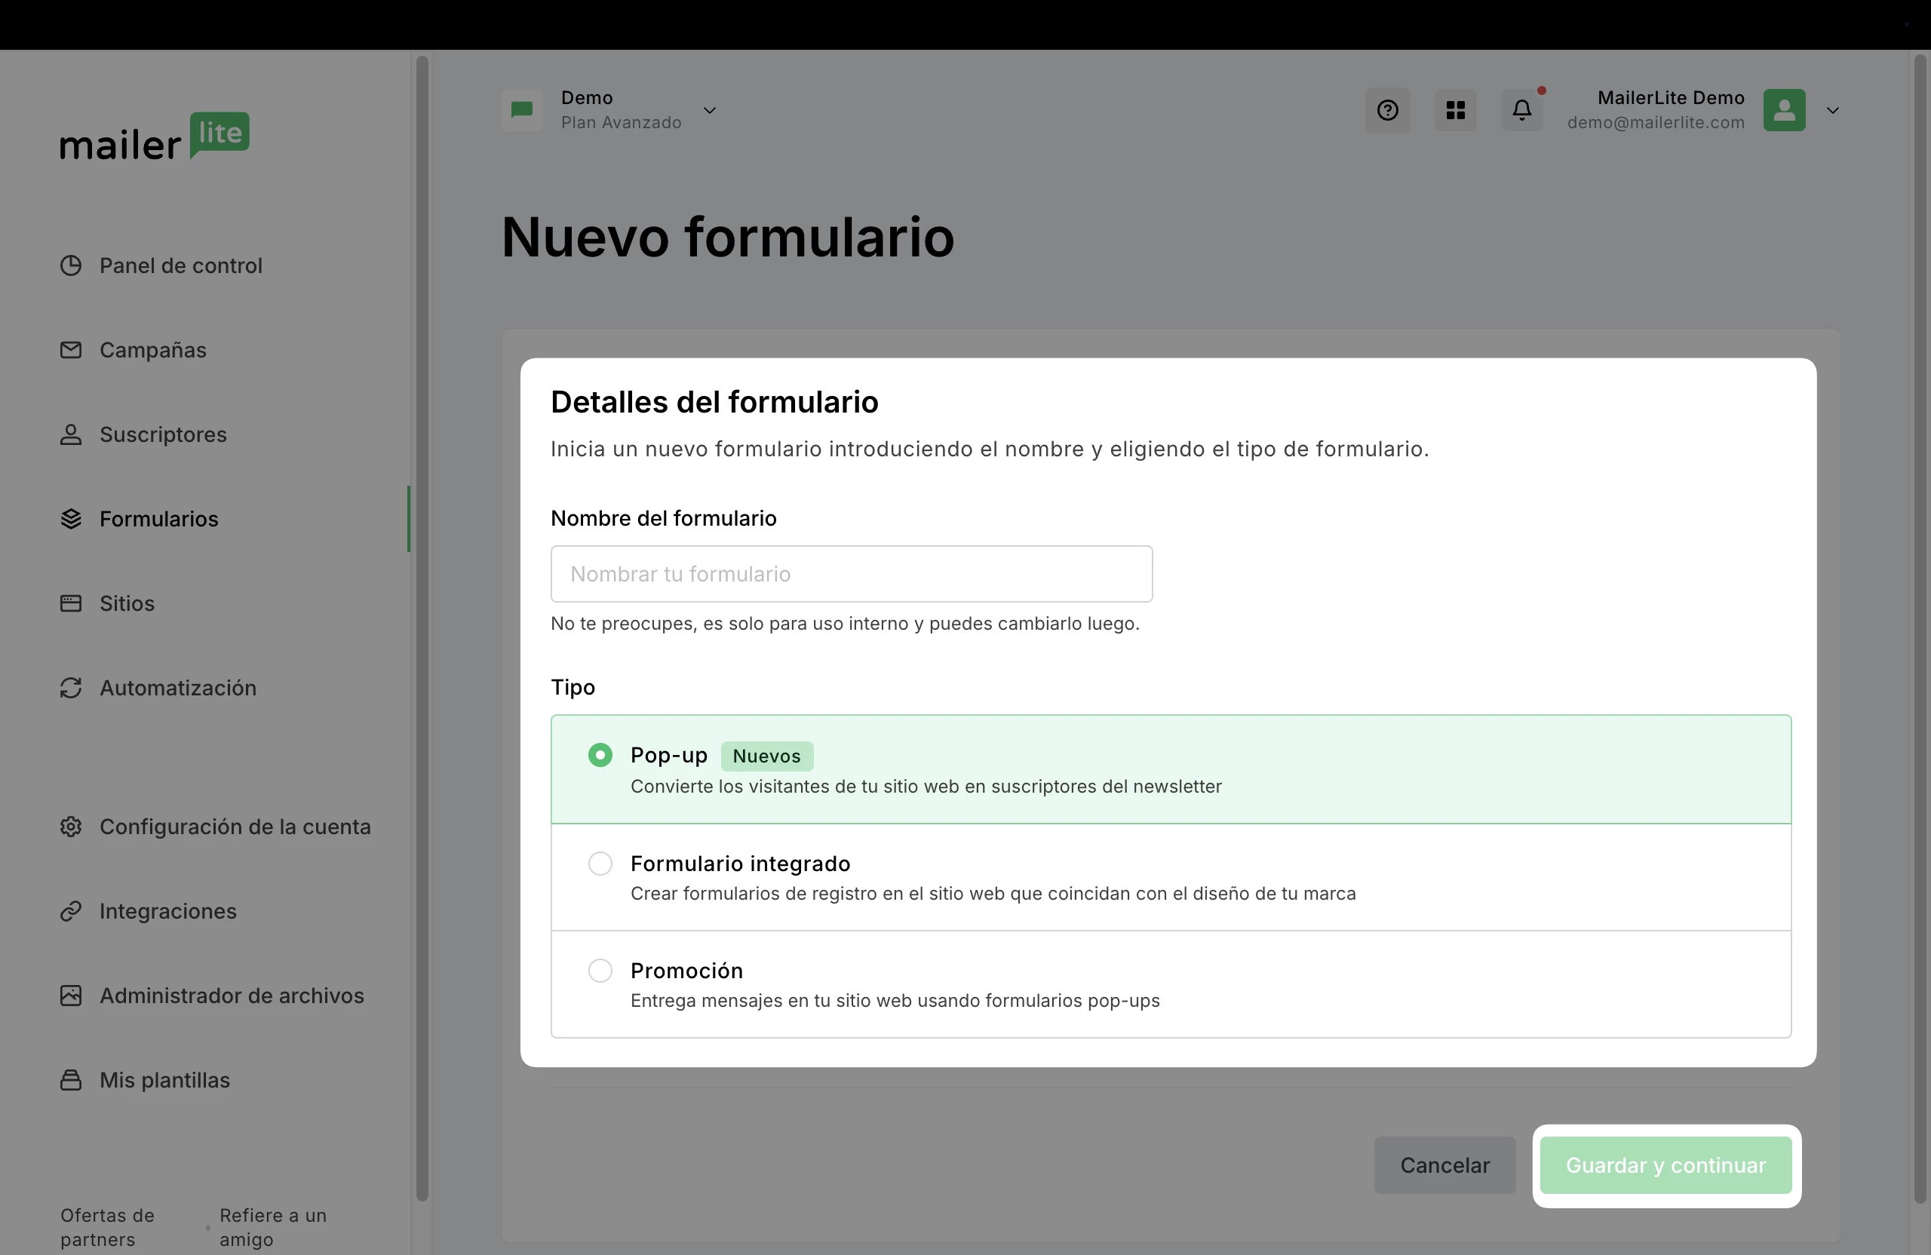Expand the user profile menu chevron

pos(1832,110)
